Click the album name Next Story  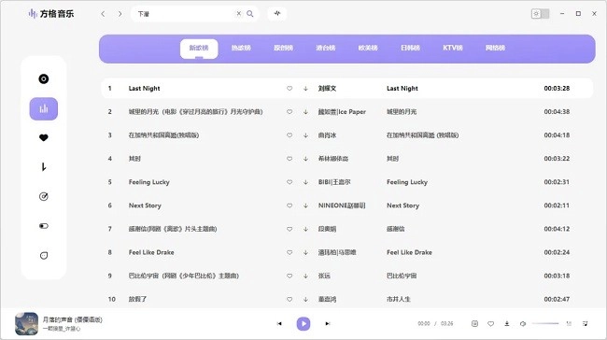click(x=403, y=205)
